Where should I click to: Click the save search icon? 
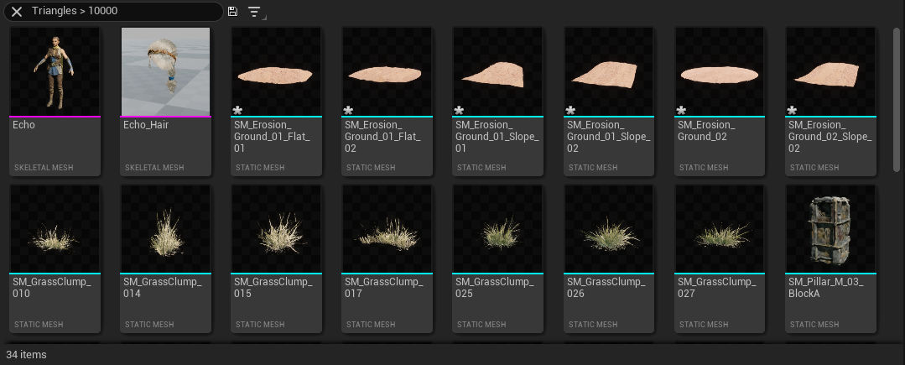(232, 12)
